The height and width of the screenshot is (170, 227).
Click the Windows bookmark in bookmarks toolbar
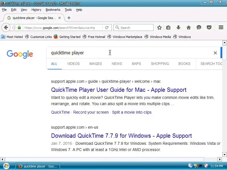pos(182,37)
